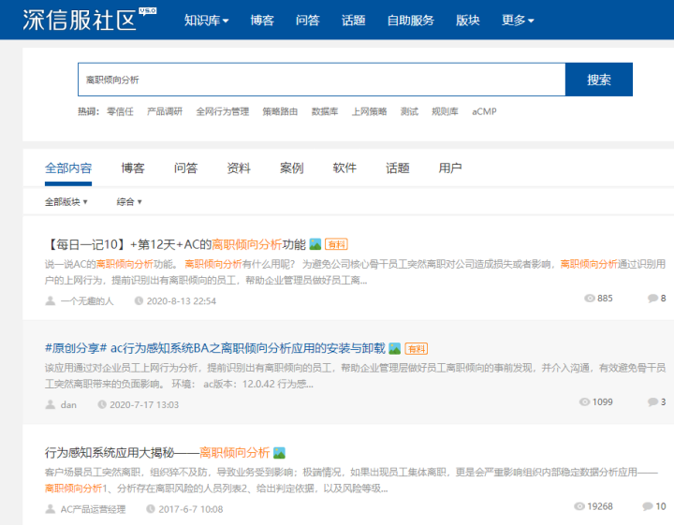Screen dimensions: 674x525
Task: Click image icon on 行为感知系统应用大揭秘 title
Action: coord(279,453)
